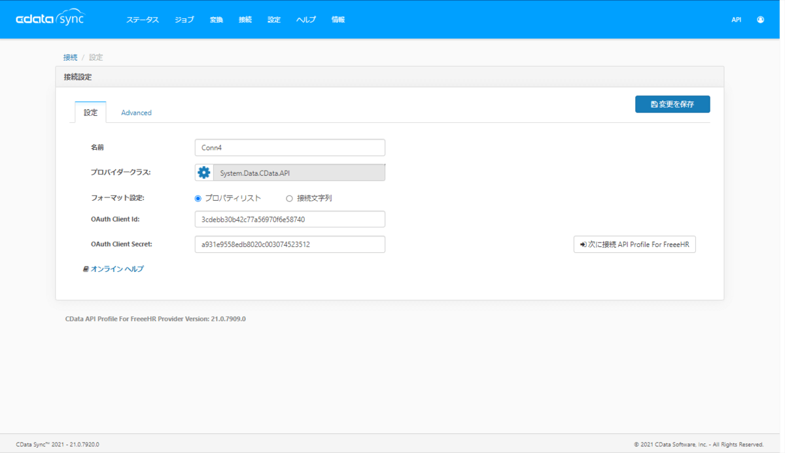Click the 変更を保存 button
The width and height of the screenshot is (785, 453).
[672, 105]
